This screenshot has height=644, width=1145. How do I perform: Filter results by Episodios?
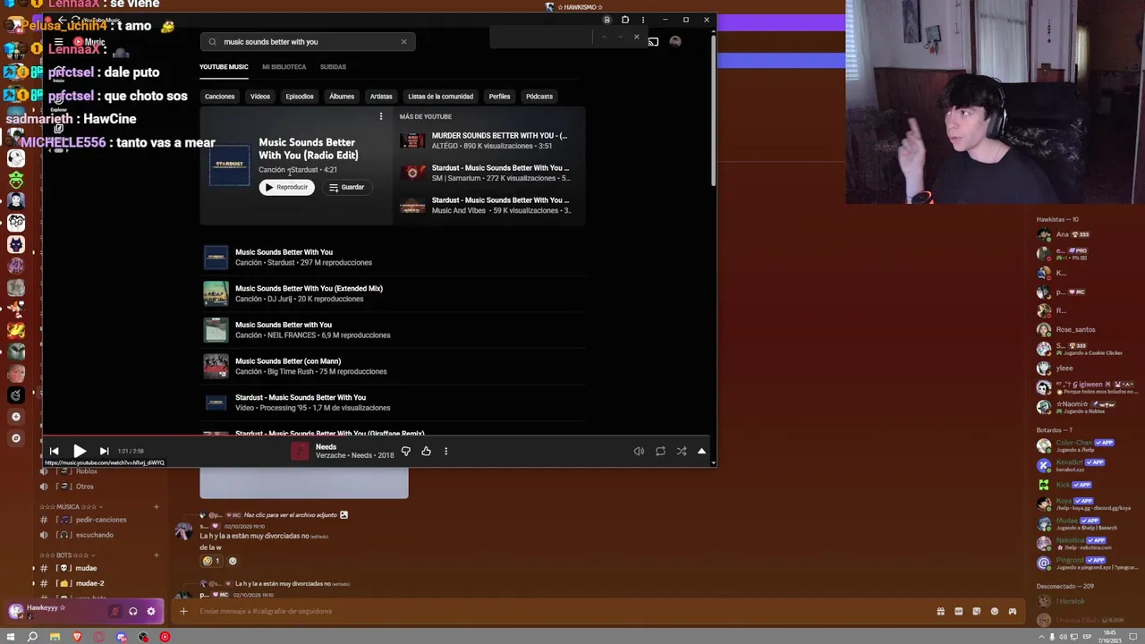click(300, 97)
